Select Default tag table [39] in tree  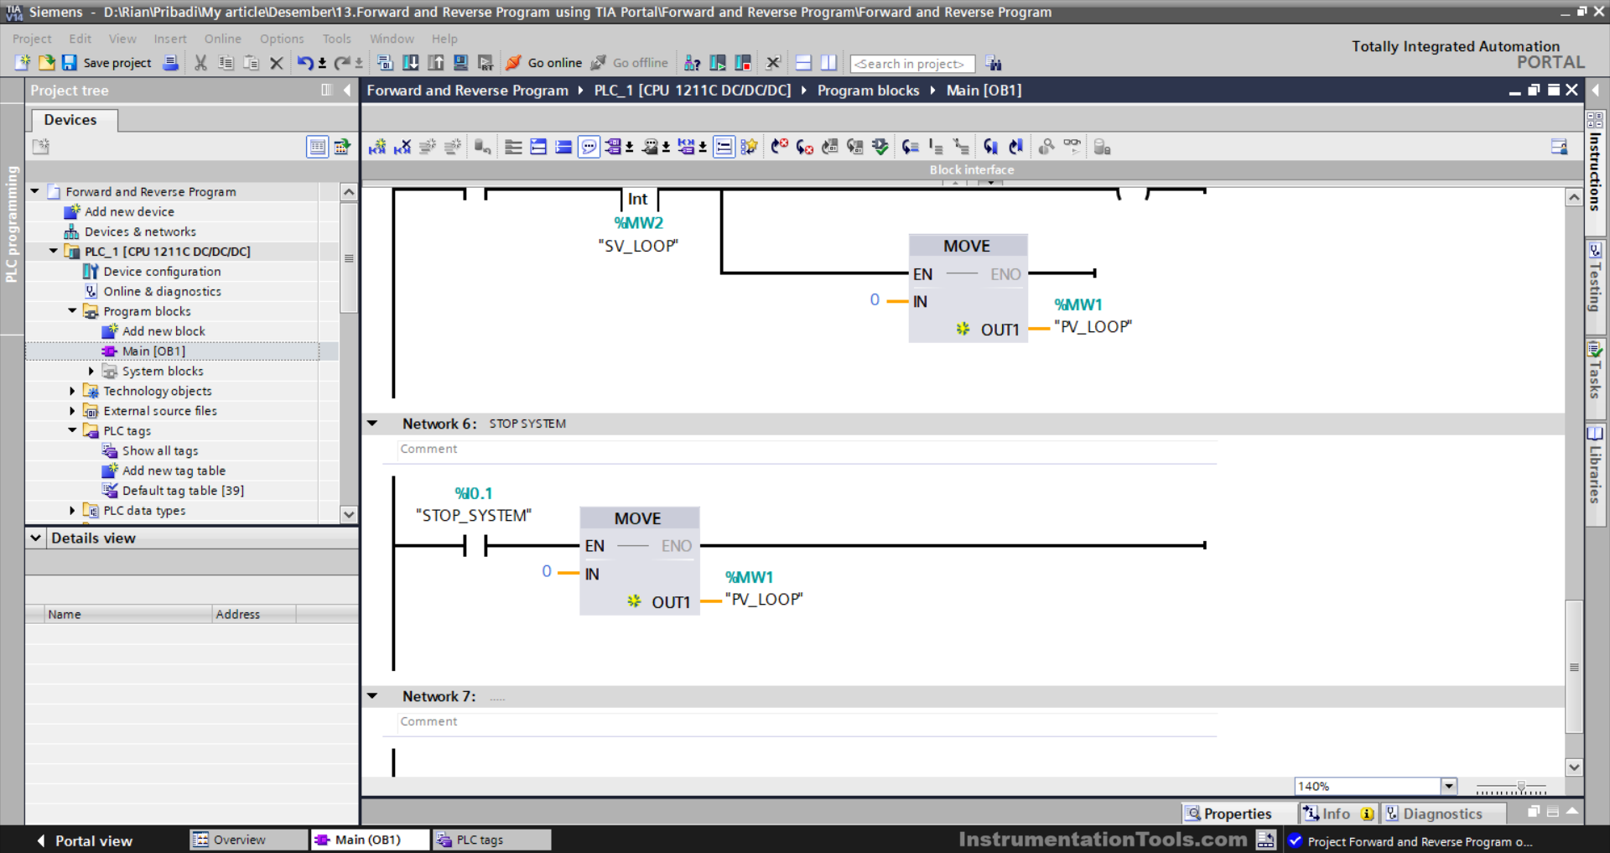click(x=183, y=491)
